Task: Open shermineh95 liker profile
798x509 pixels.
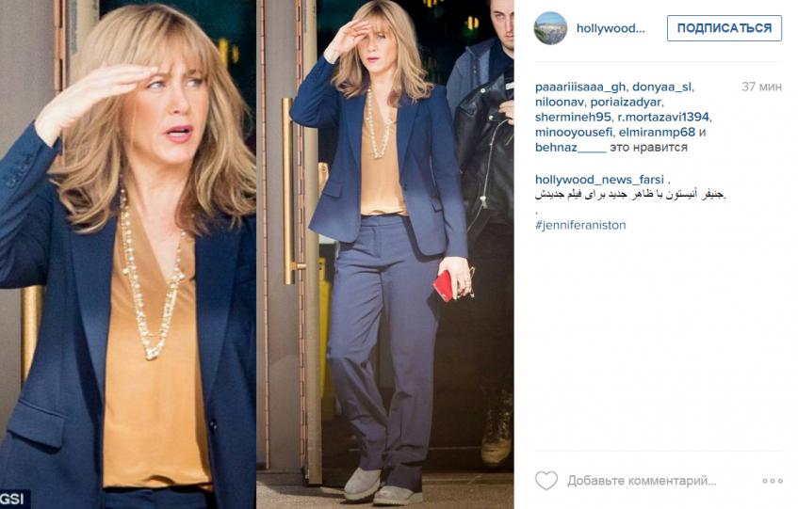Action: pyautogui.click(x=573, y=117)
